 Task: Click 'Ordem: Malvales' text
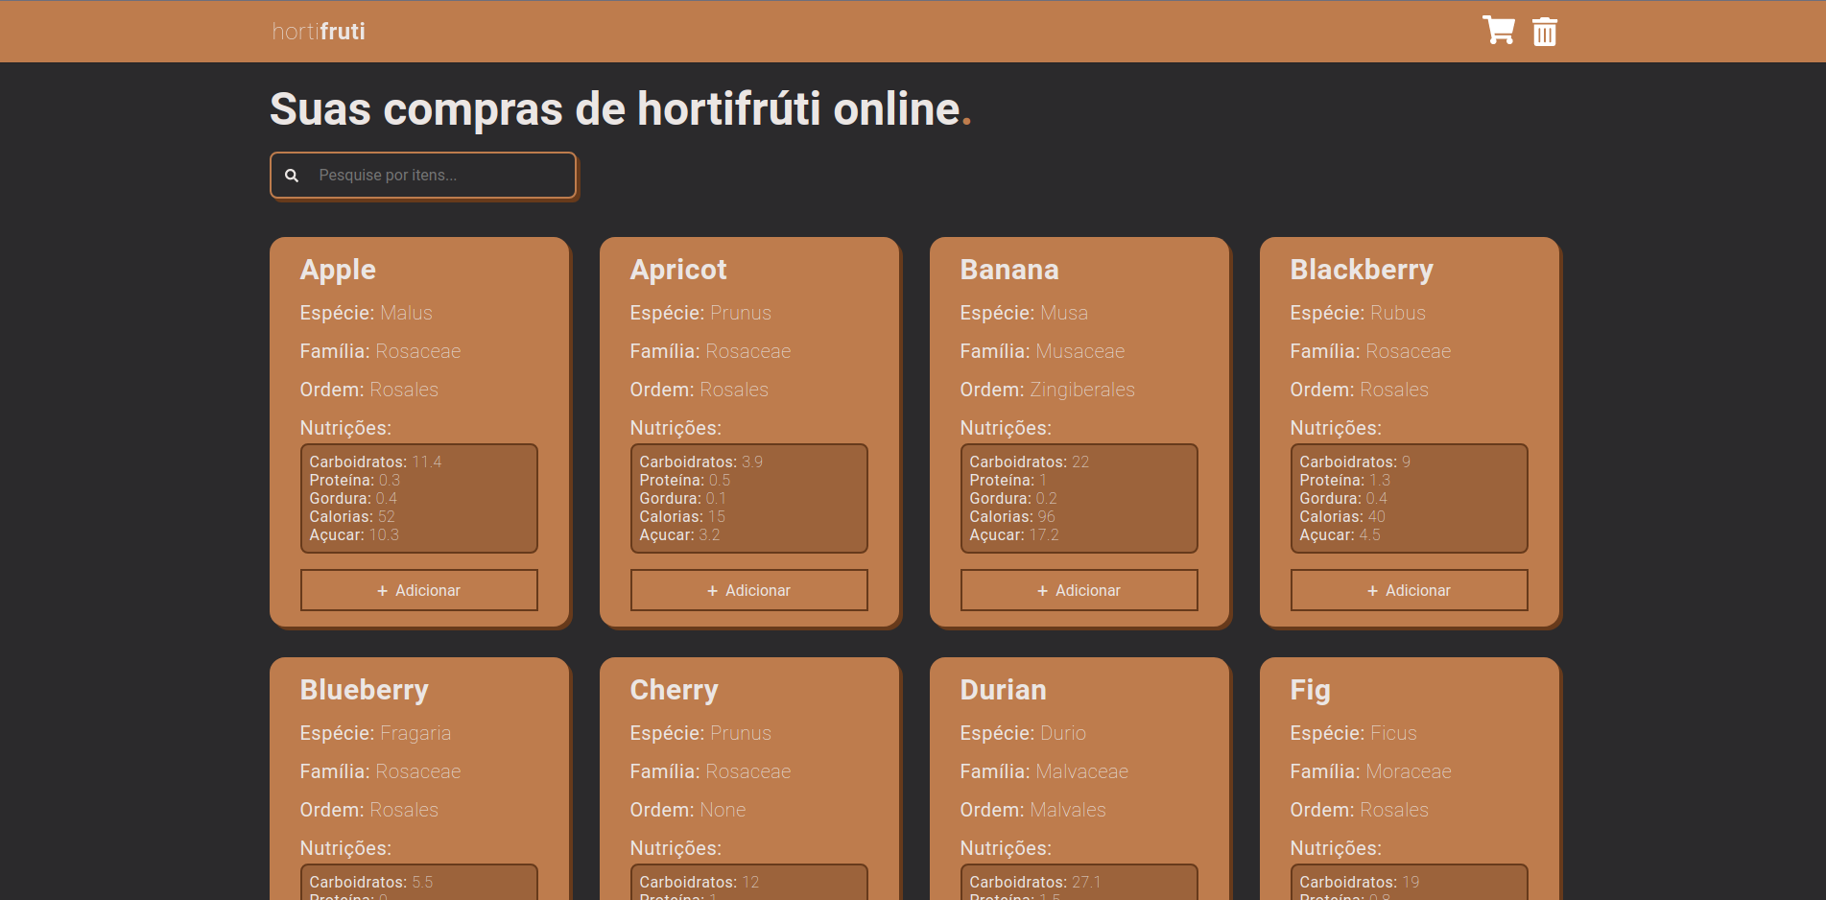click(1033, 810)
